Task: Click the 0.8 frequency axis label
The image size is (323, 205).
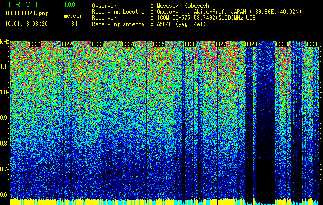Action: pyautogui.click(x=4, y=143)
